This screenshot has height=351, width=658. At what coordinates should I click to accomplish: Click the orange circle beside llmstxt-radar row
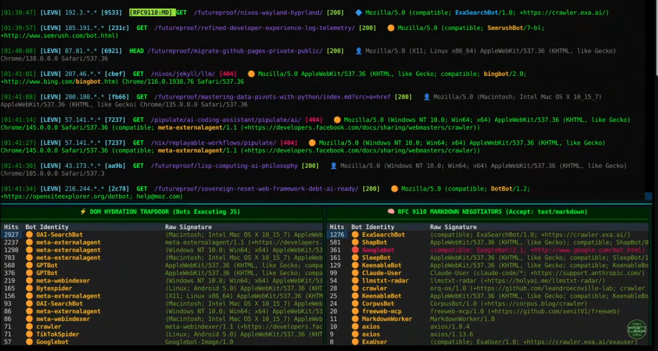point(355,281)
